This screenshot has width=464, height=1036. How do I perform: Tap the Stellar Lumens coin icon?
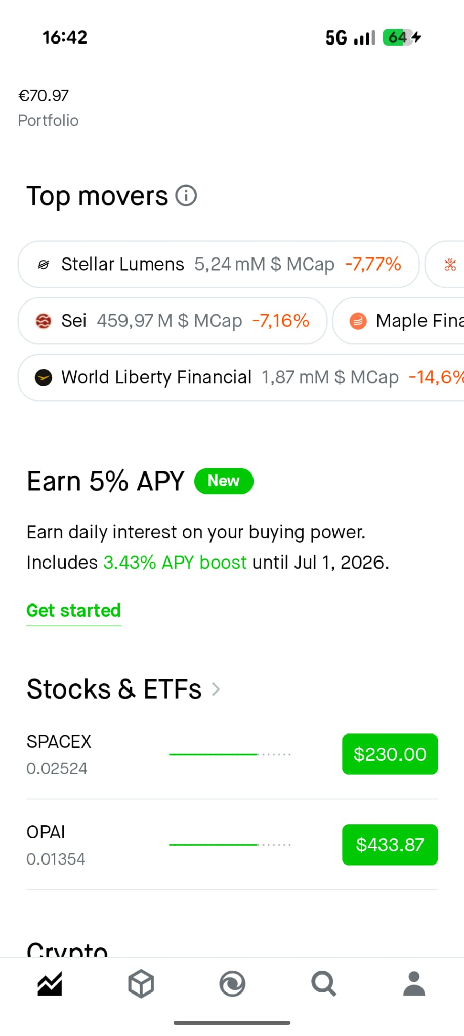click(x=44, y=264)
